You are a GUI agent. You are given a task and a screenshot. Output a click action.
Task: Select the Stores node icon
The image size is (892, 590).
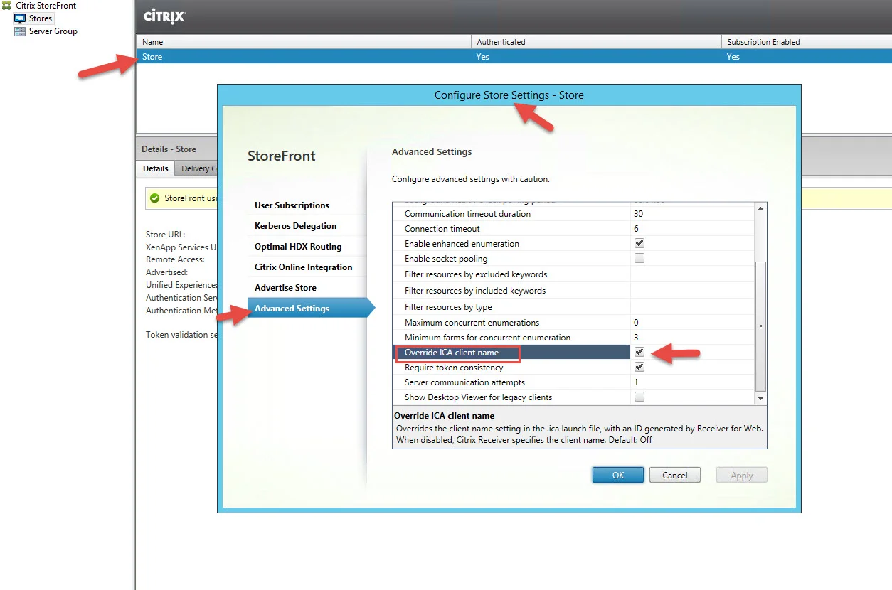[x=20, y=18]
